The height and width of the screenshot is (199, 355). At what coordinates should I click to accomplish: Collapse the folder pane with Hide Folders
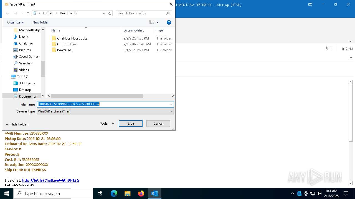[x=17, y=124]
